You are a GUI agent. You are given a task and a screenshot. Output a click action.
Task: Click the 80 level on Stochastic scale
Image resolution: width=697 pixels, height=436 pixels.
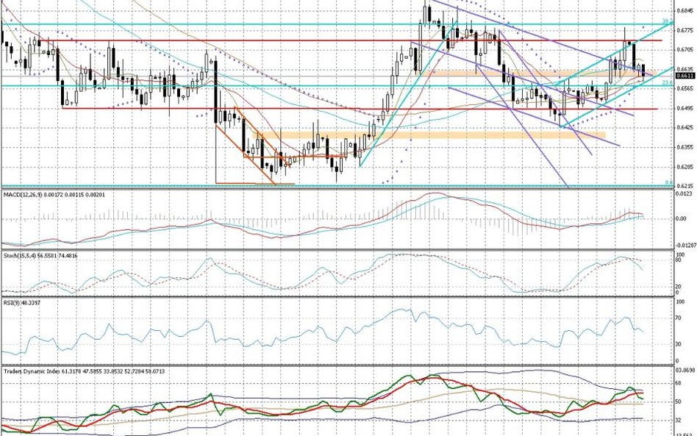(x=679, y=260)
